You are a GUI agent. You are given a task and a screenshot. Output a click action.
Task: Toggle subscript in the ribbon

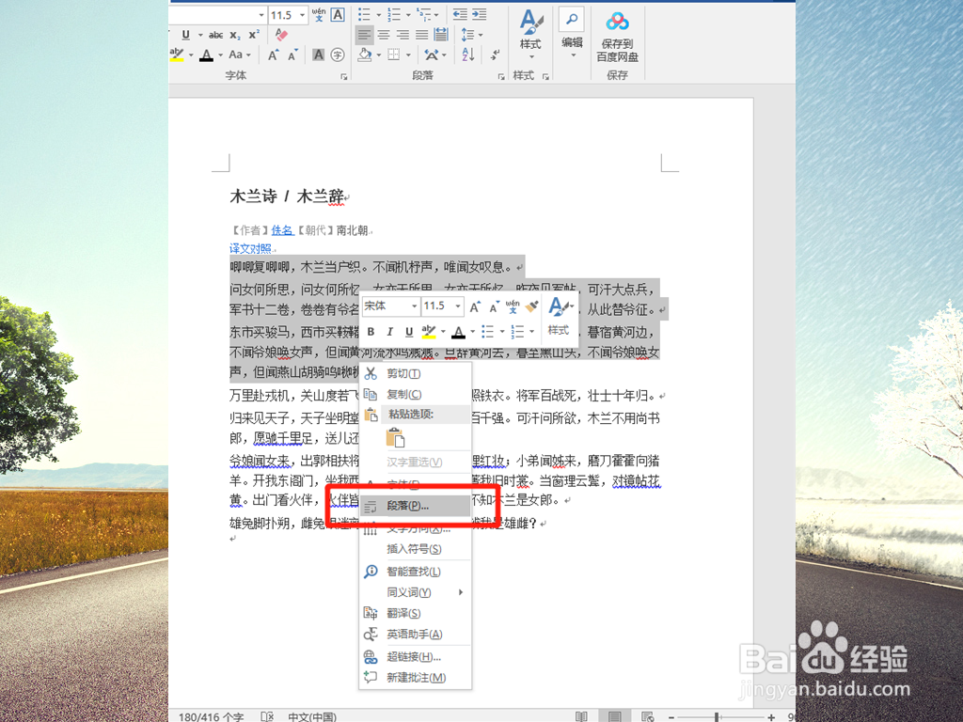235,35
